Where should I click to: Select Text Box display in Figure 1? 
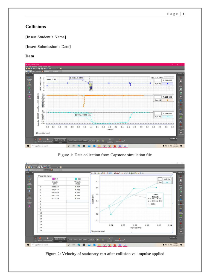(x=181, y=125)
